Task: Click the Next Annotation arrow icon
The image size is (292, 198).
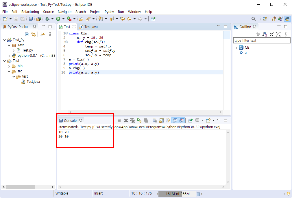Action: point(100,19)
